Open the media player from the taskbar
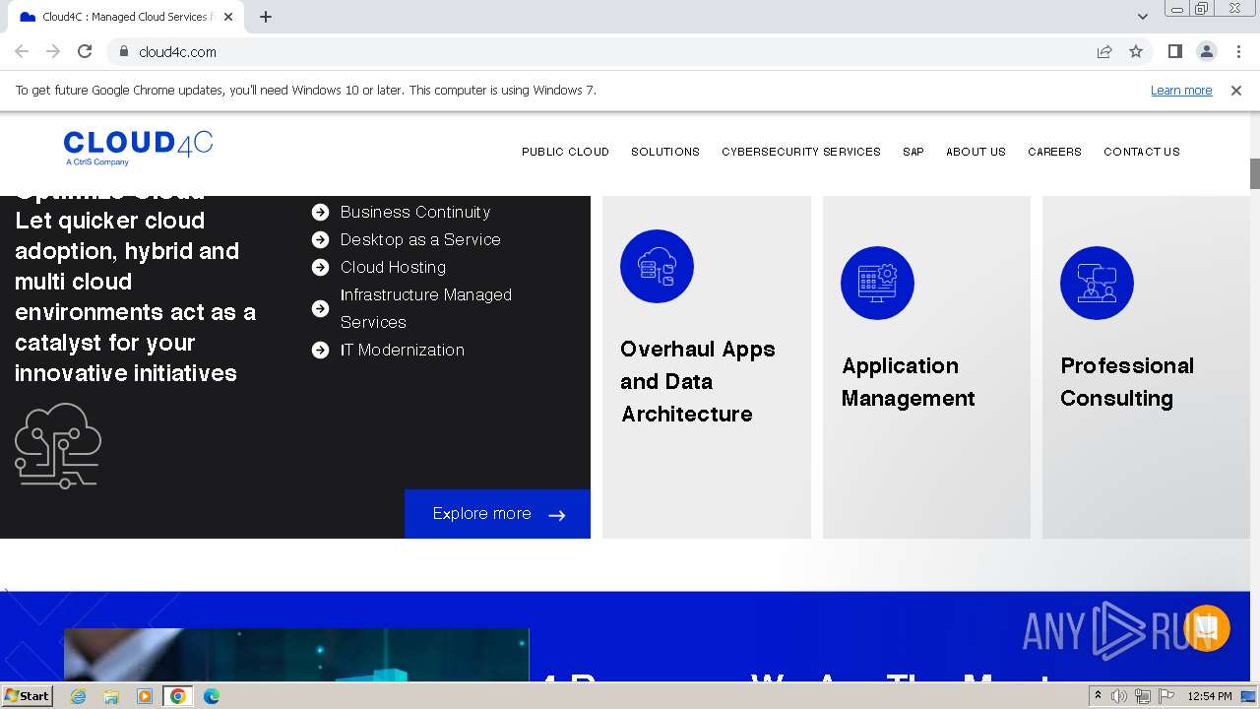The width and height of the screenshot is (1260, 709). pyautogui.click(x=145, y=696)
